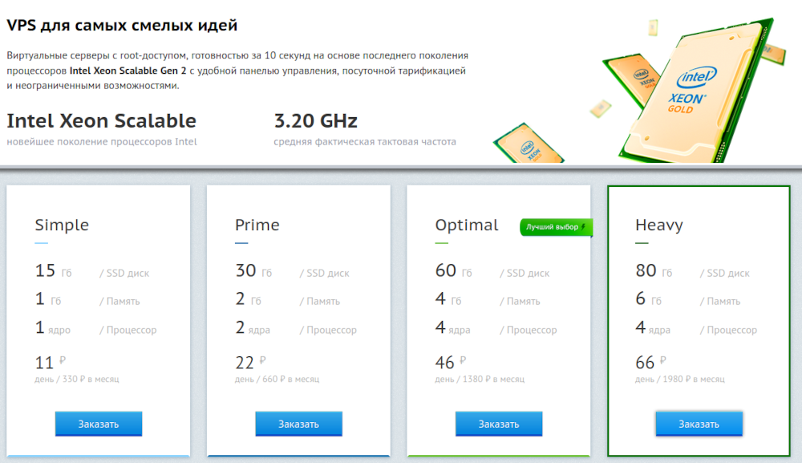Order the Optimal VPS plan
Viewport: 802px width, 463px height.
[x=499, y=424]
